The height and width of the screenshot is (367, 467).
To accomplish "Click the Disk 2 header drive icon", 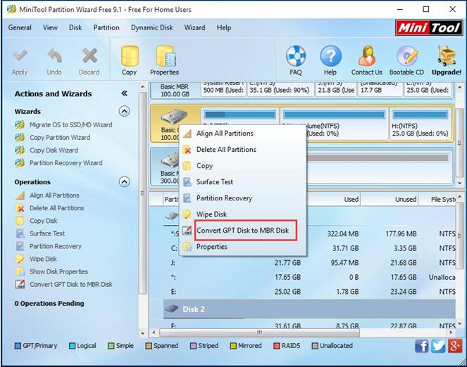I will pos(172,309).
